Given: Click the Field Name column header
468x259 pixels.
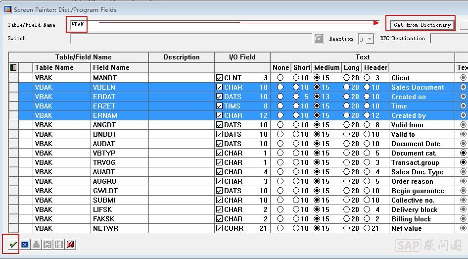Looking at the screenshot, I should point(111,67).
